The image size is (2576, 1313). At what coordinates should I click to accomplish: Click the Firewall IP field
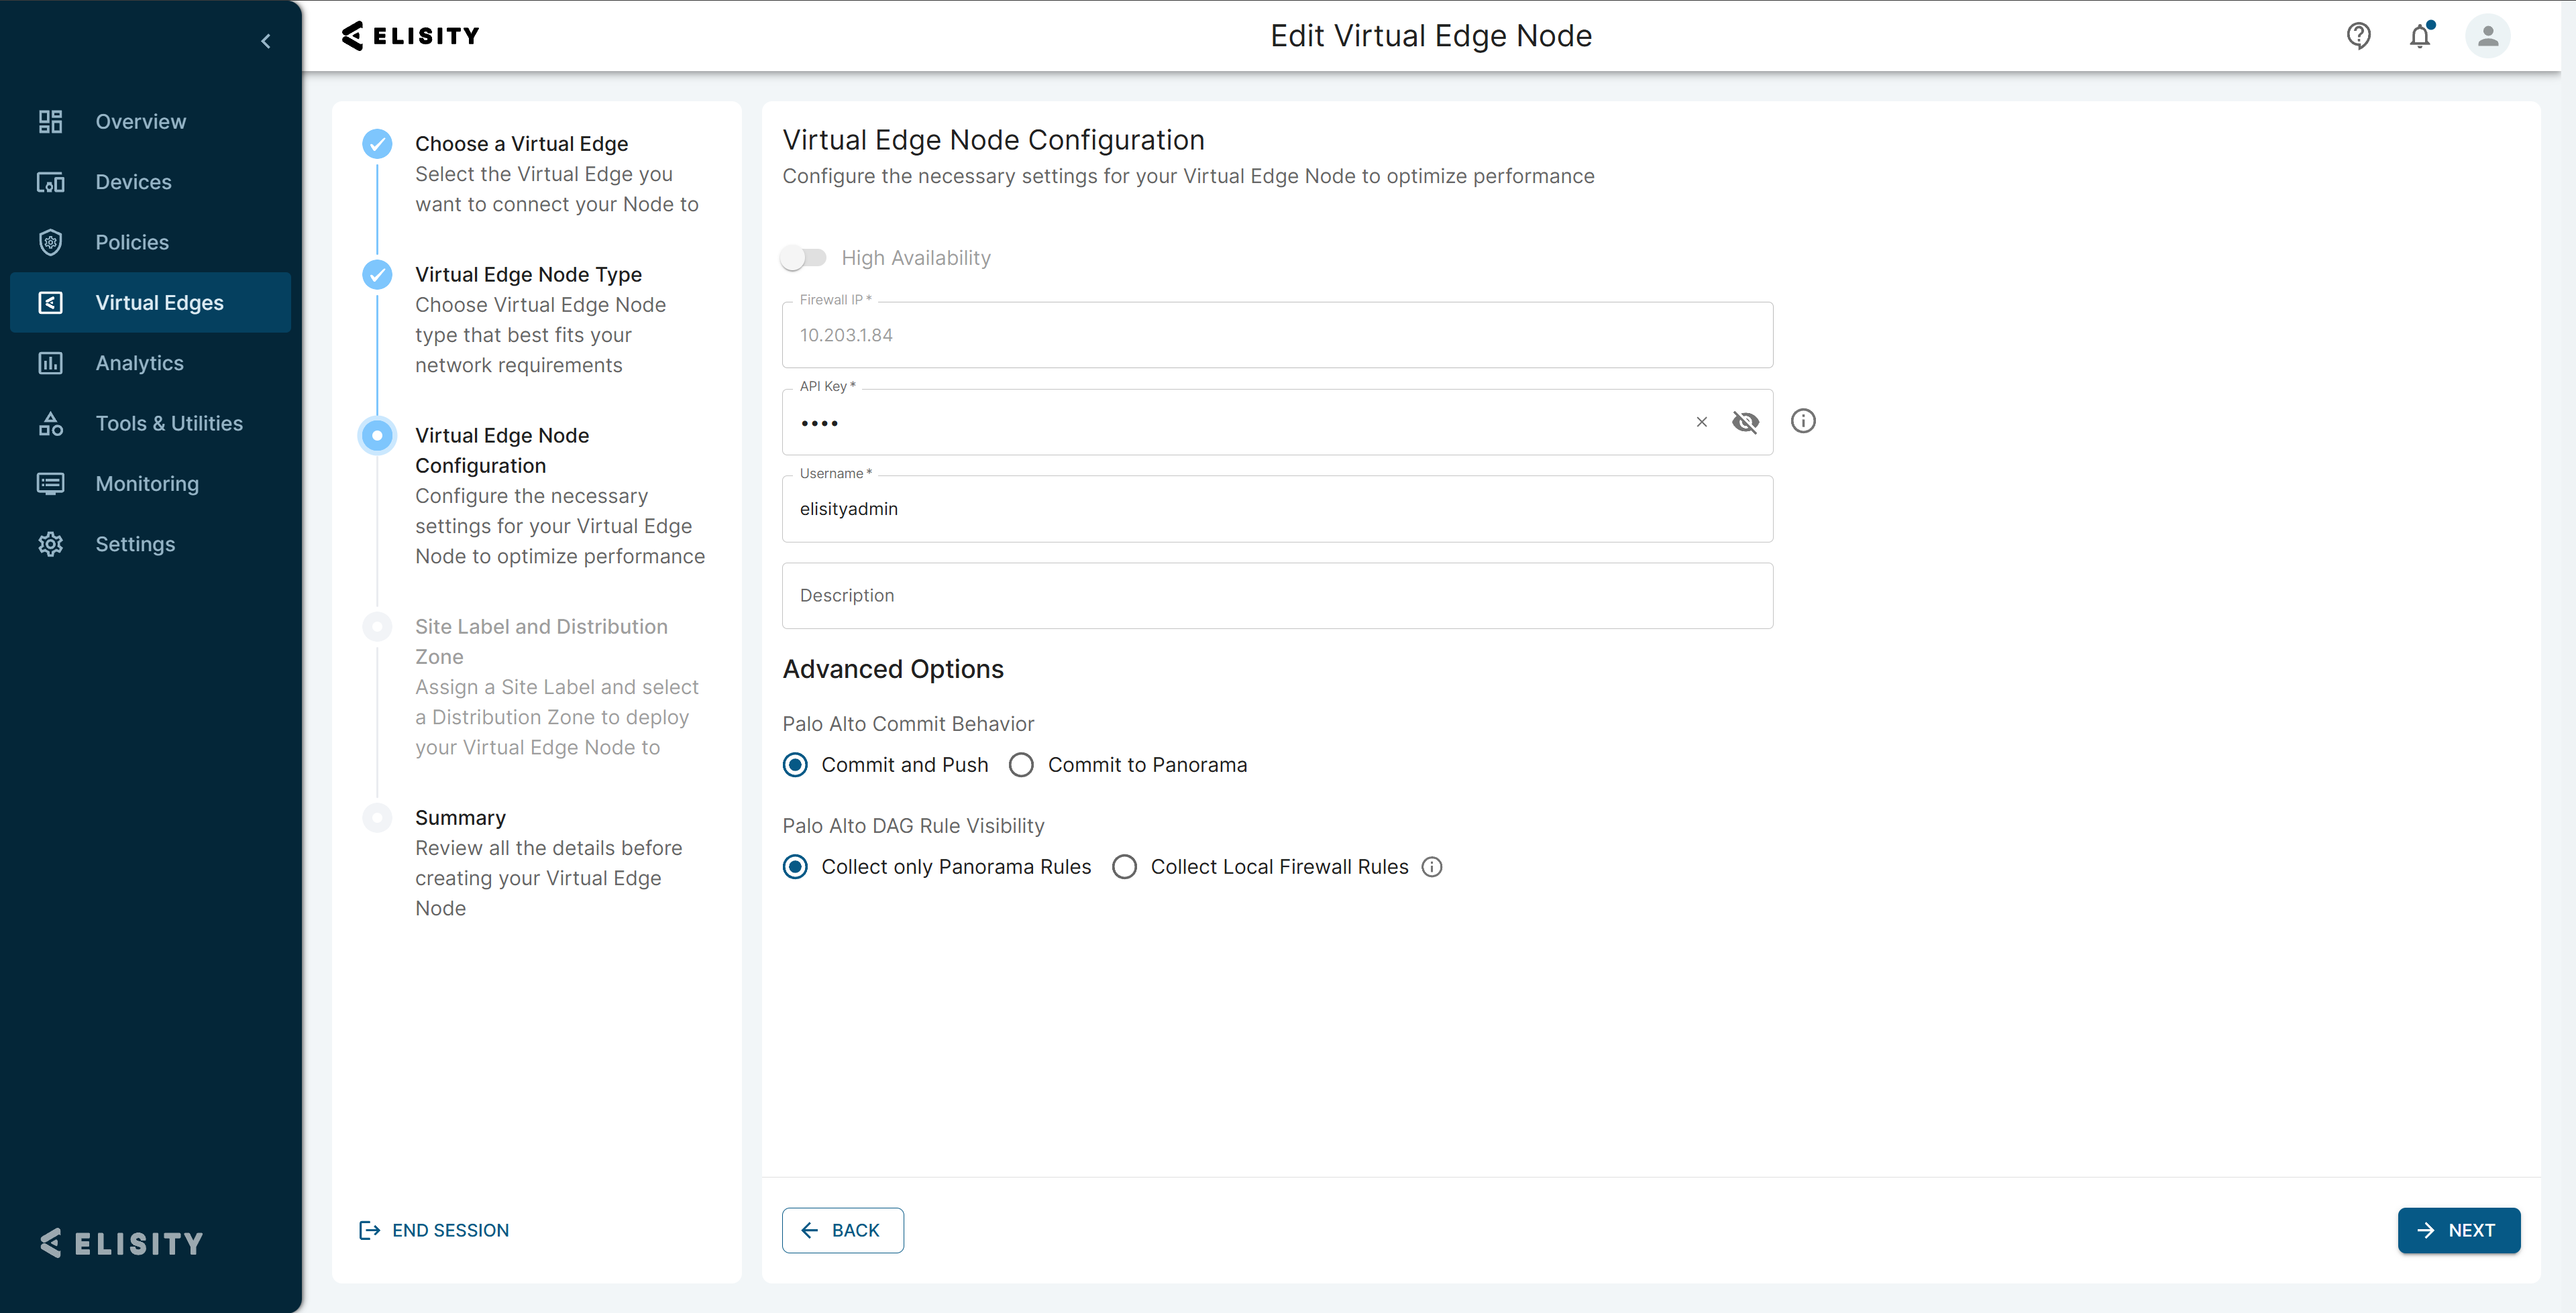1277,335
